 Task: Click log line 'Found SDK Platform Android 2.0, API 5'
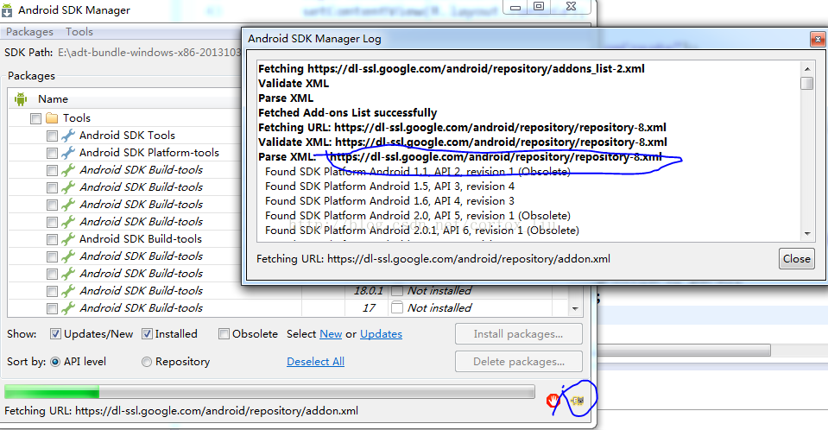tap(418, 216)
